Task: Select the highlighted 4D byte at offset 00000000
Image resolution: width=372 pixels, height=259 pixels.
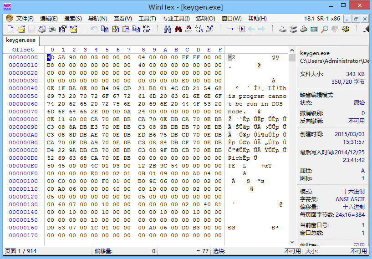Action: (51, 57)
